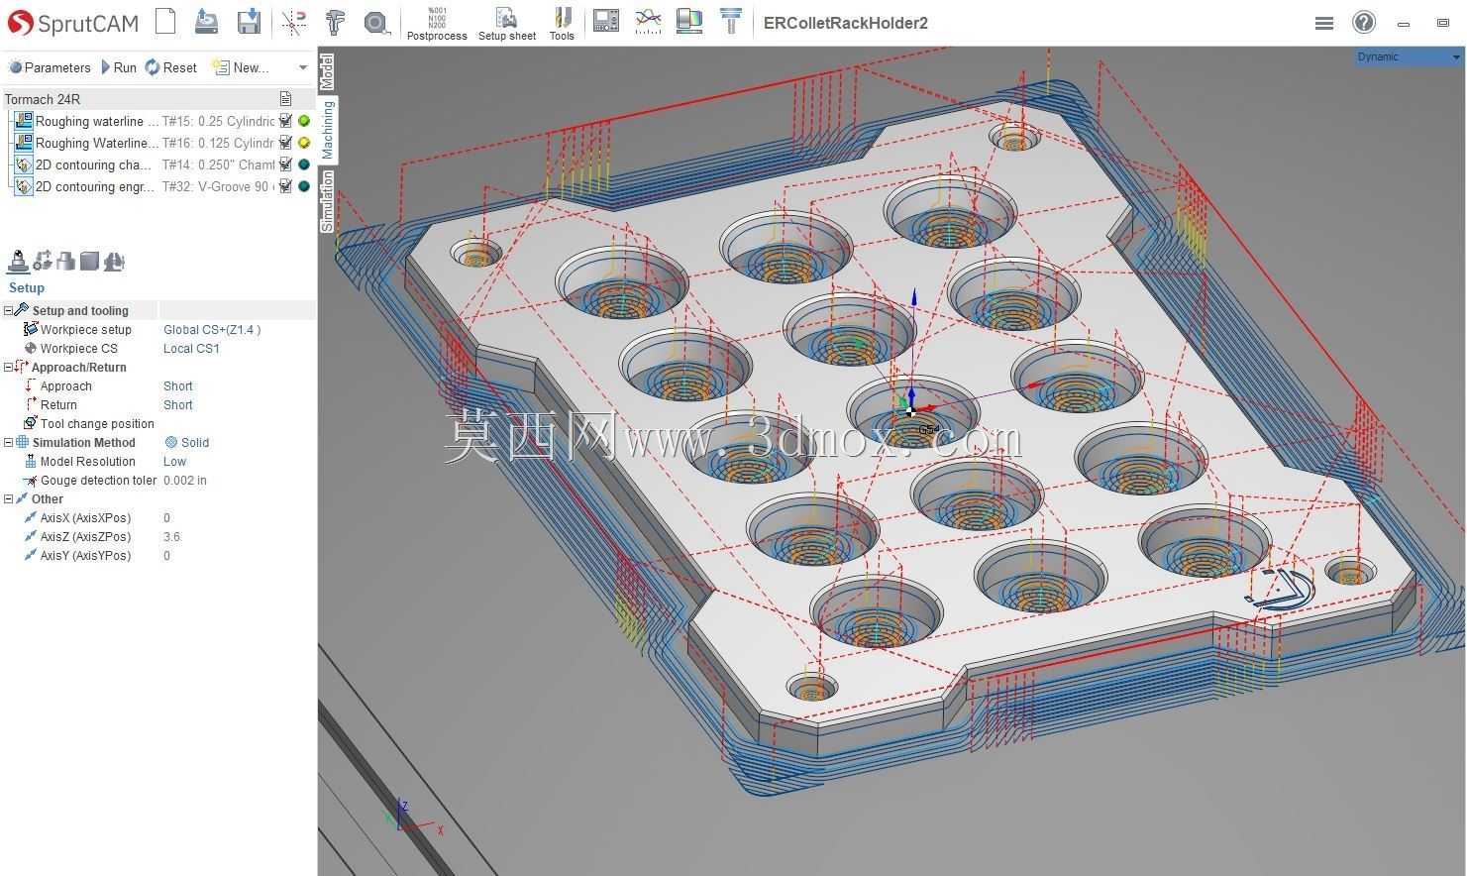
Task: Switch to the Simulation vertical tab
Action: (327, 201)
